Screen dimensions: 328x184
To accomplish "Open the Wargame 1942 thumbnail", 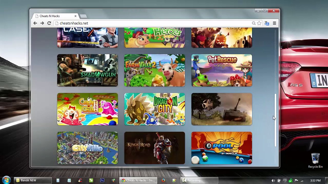I will pos(222,109).
